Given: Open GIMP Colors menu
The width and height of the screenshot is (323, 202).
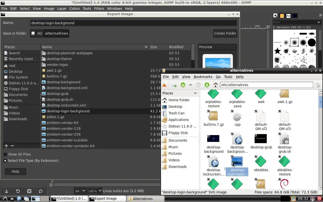Looking at the screenshot, I should click(74, 9).
